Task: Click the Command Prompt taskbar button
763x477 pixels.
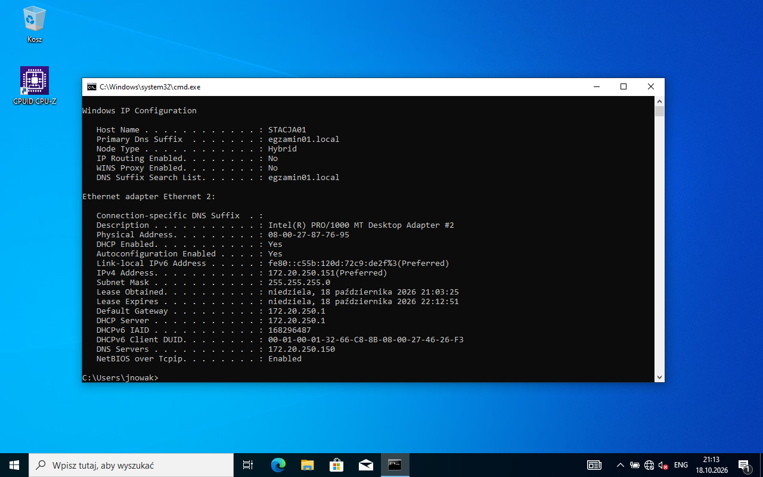Action: [395, 465]
